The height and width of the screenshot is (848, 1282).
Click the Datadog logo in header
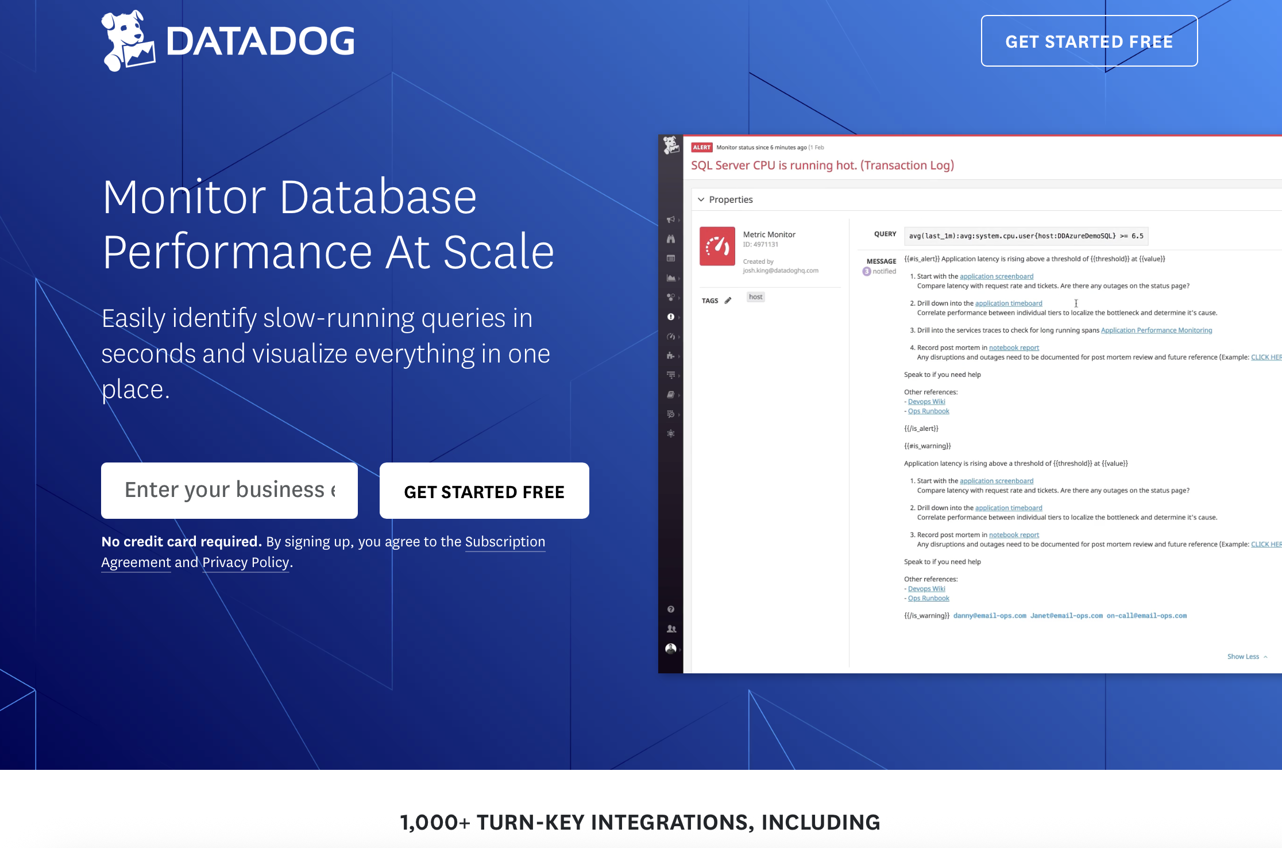click(x=227, y=41)
